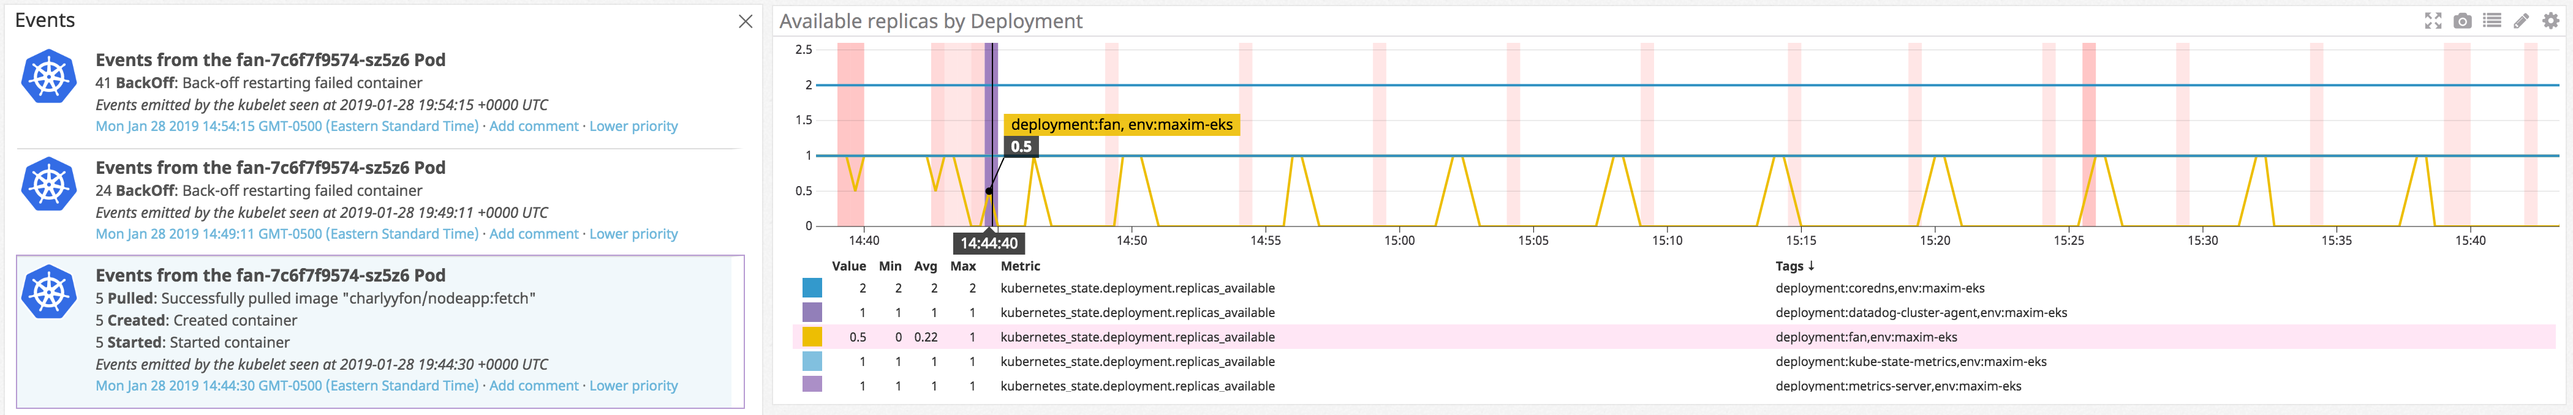This screenshot has width=2573, height=415.
Task: Add comment to the 14:54:15 event
Action: [534, 127]
